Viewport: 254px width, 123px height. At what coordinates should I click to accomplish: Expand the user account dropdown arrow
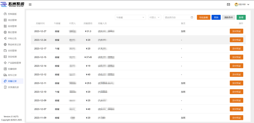tap(248, 4)
